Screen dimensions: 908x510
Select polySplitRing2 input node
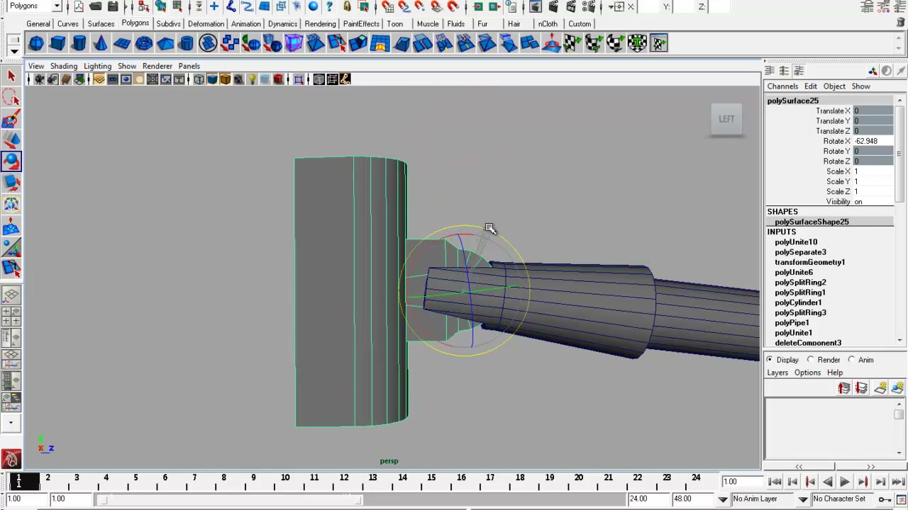click(x=800, y=283)
